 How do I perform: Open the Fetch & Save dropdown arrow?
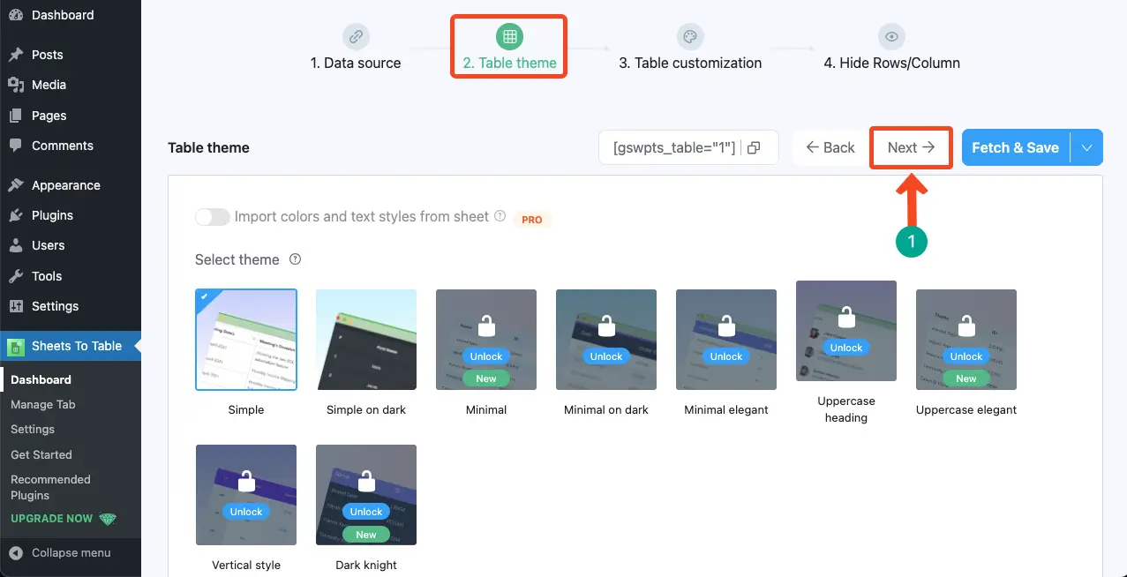coord(1086,148)
